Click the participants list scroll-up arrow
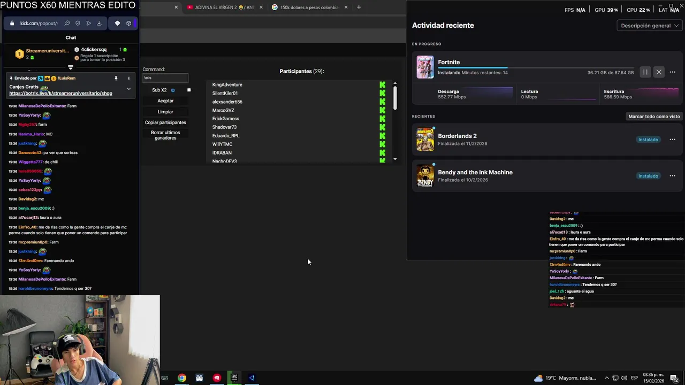The image size is (685, 385). tap(395, 83)
